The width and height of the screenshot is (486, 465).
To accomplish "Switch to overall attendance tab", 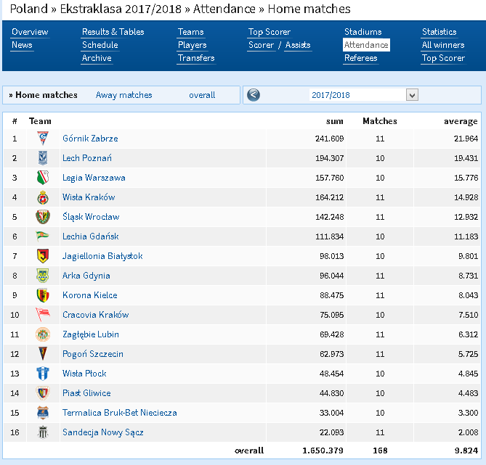I will 202,95.
